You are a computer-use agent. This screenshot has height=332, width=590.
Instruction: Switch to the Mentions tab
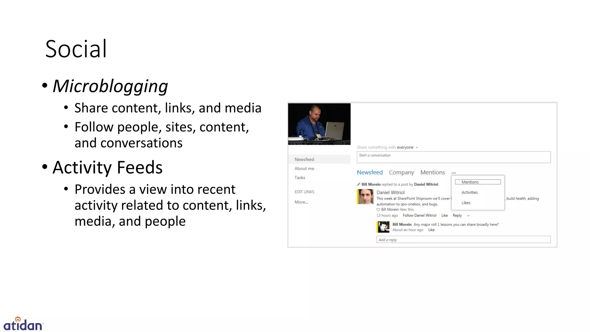pos(432,172)
